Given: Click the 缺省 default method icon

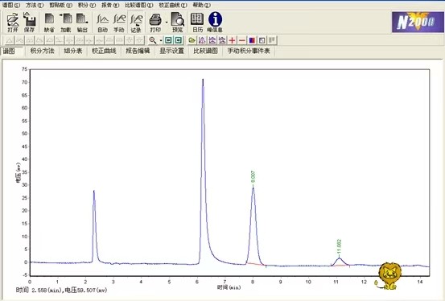Looking at the screenshot, I should click(x=49, y=23).
